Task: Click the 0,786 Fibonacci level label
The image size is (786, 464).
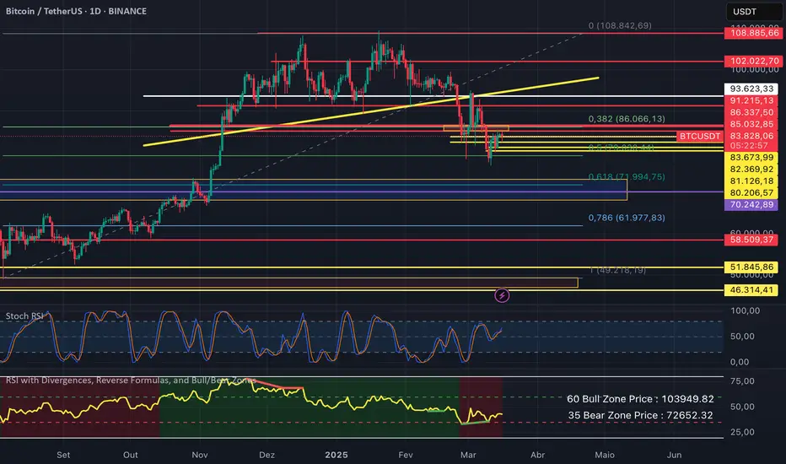Action: [x=627, y=218]
